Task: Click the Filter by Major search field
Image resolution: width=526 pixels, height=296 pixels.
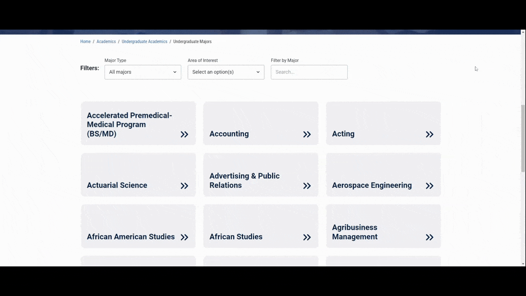Action: pyautogui.click(x=309, y=72)
